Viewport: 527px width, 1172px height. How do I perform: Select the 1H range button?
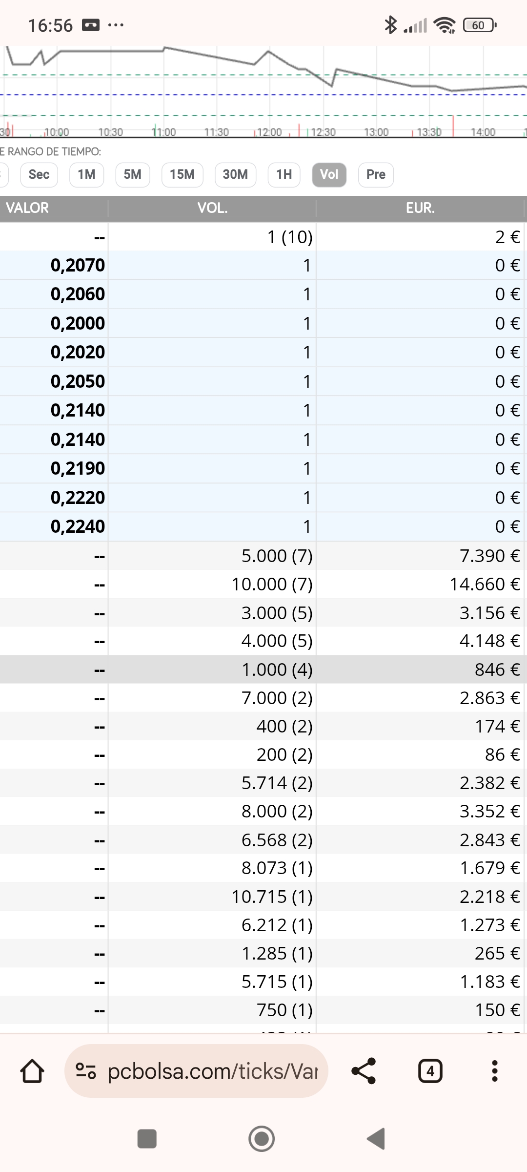[x=284, y=174]
